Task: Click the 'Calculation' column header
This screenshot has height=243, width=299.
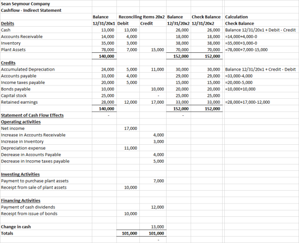Action: click(x=237, y=17)
